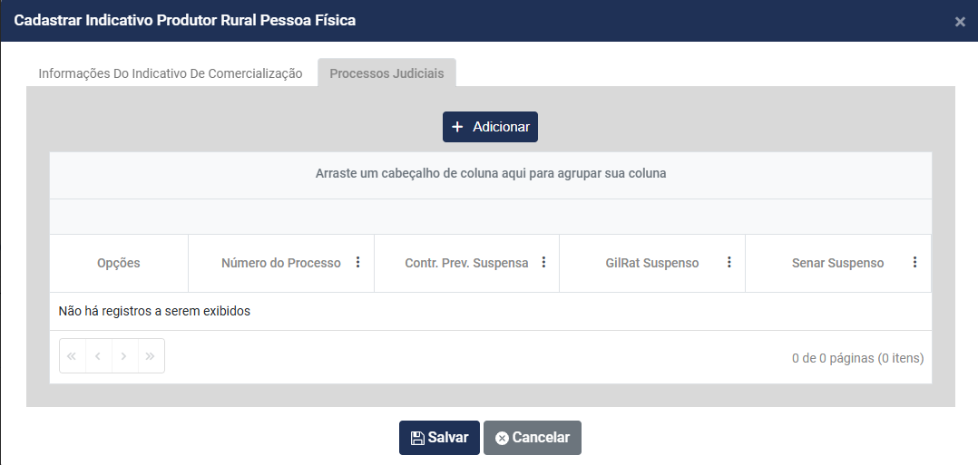Switch to Informações Do Indicativo De Comercialização tab

point(171,73)
